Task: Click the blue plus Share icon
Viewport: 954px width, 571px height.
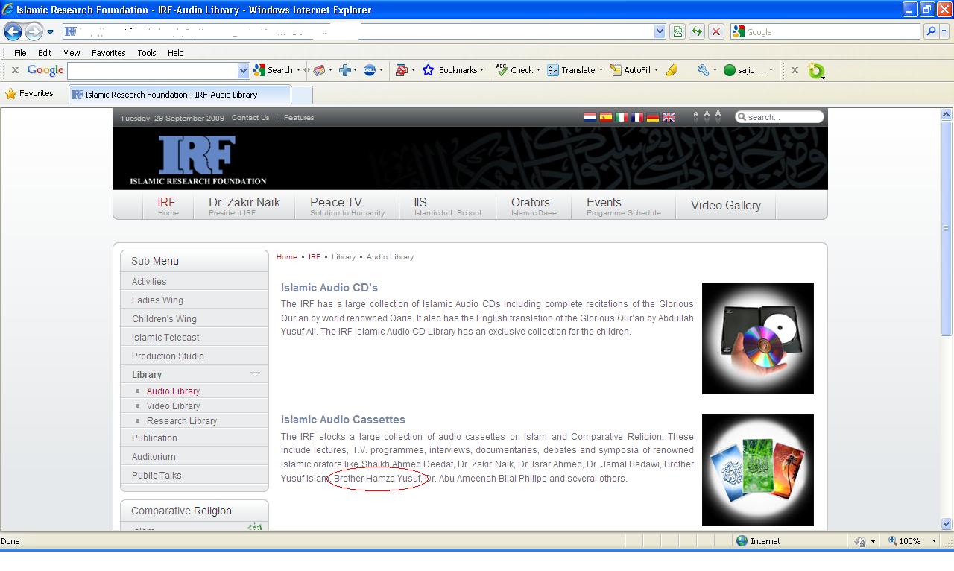Action: pos(344,70)
